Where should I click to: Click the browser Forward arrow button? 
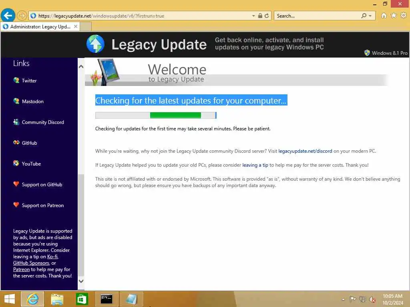(22, 16)
